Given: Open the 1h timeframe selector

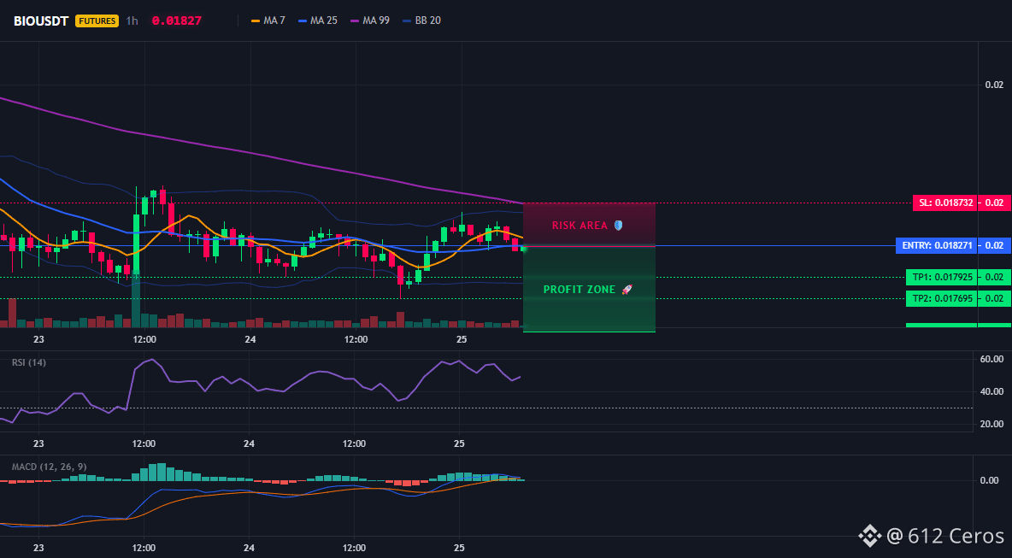Looking at the screenshot, I should 132,21.
